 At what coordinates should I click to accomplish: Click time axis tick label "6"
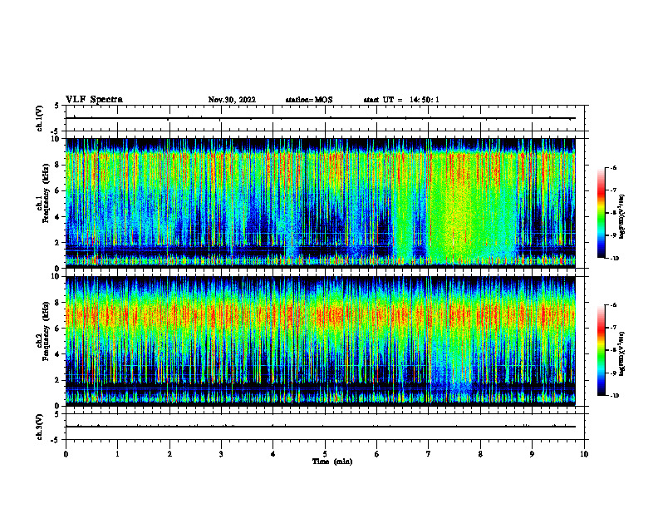[x=377, y=454]
